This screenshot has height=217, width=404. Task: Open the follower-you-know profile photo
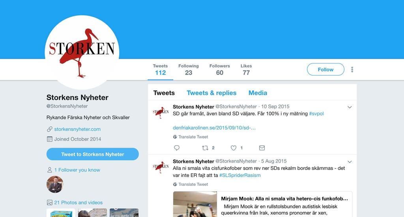coord(55,184)
